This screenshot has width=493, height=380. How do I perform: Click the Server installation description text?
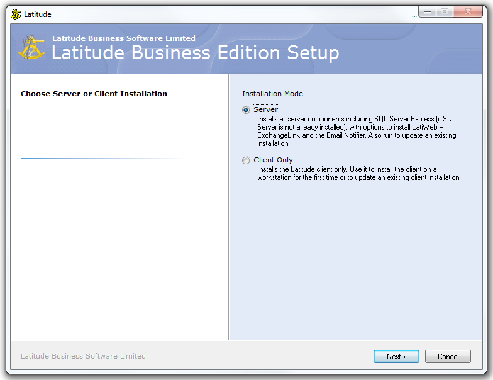click(x=357, y=131)
